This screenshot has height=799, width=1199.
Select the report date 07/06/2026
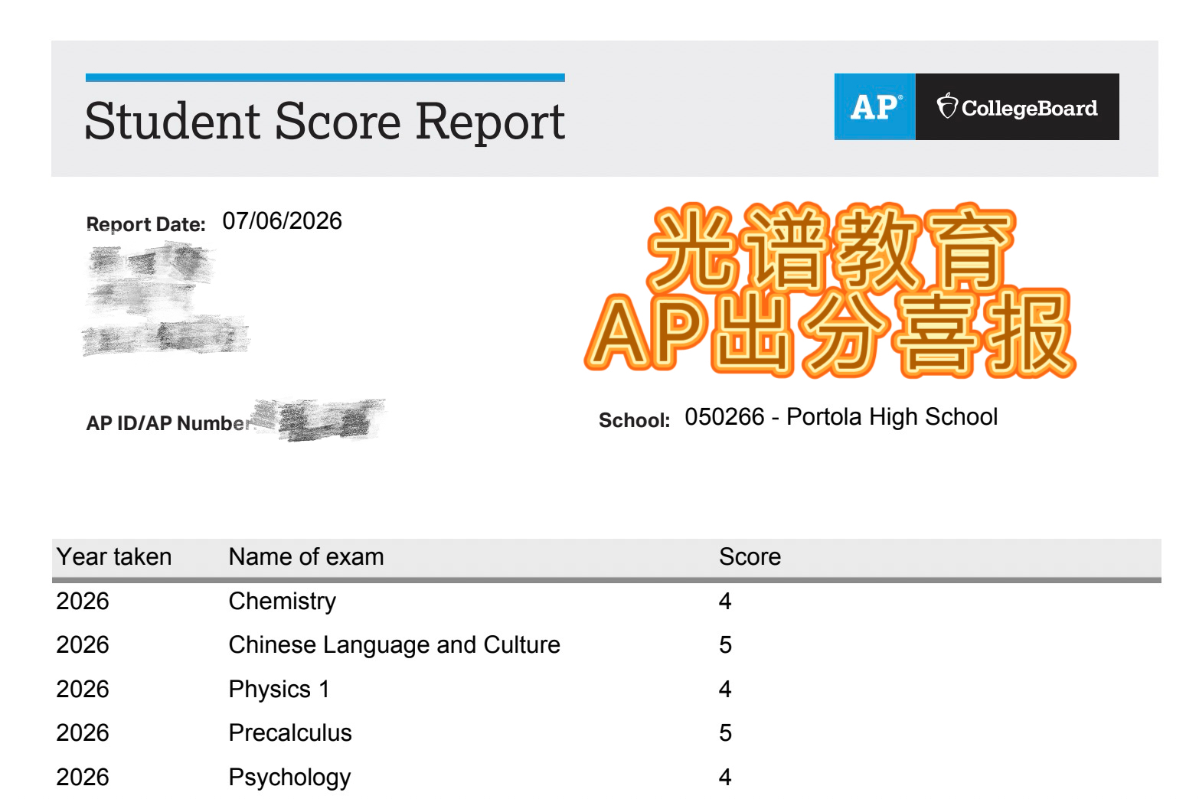282,221
